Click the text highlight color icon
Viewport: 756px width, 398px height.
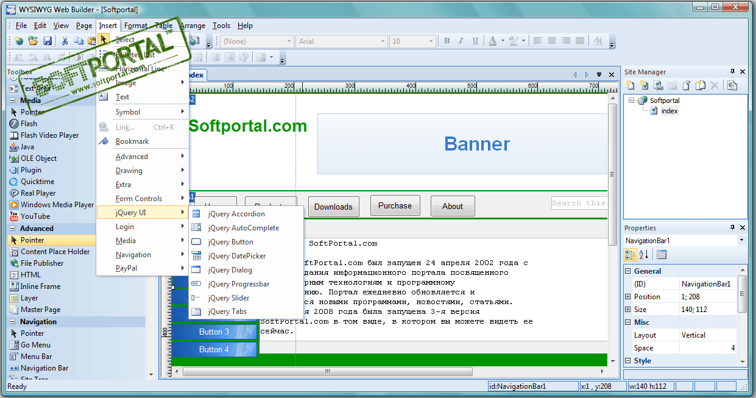(x=514, y=41)
